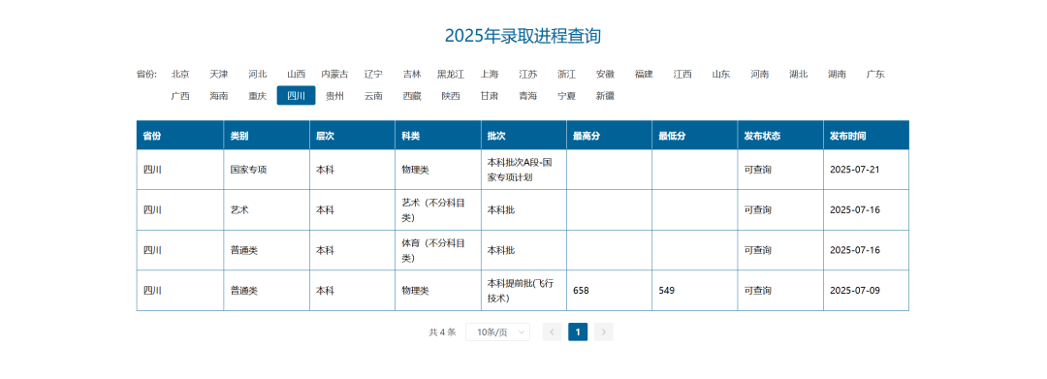The height and width of the screenshot is (379, 1047).
Task: Click the 2025-07-21 publish date
Action: click(x=855, y=170)
